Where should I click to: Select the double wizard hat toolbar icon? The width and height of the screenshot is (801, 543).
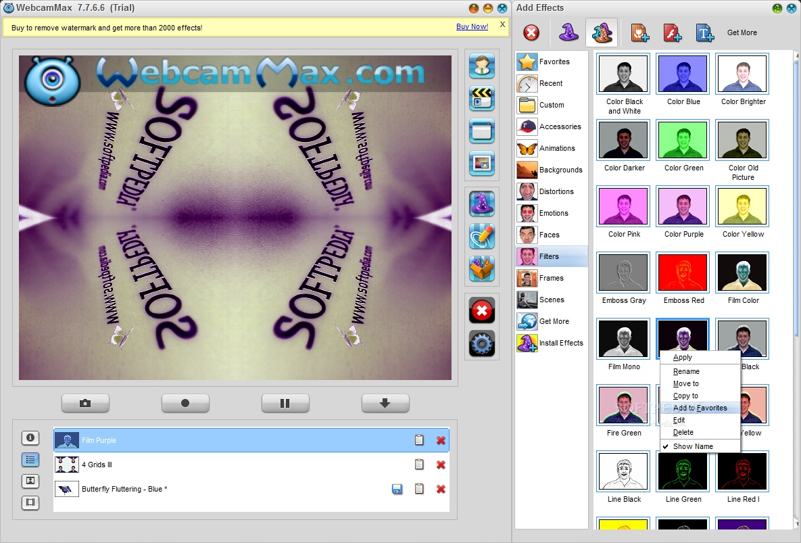pos(602,32)
